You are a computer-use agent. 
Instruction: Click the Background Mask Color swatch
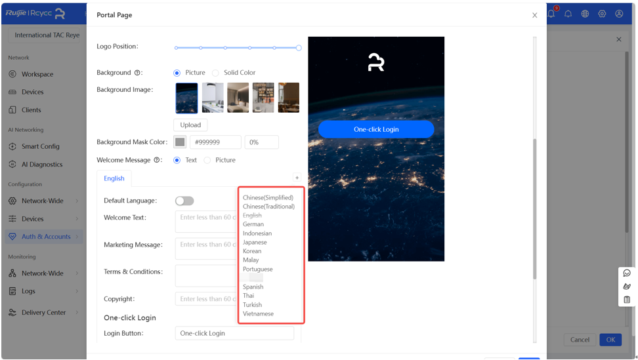tap(180, 142)
